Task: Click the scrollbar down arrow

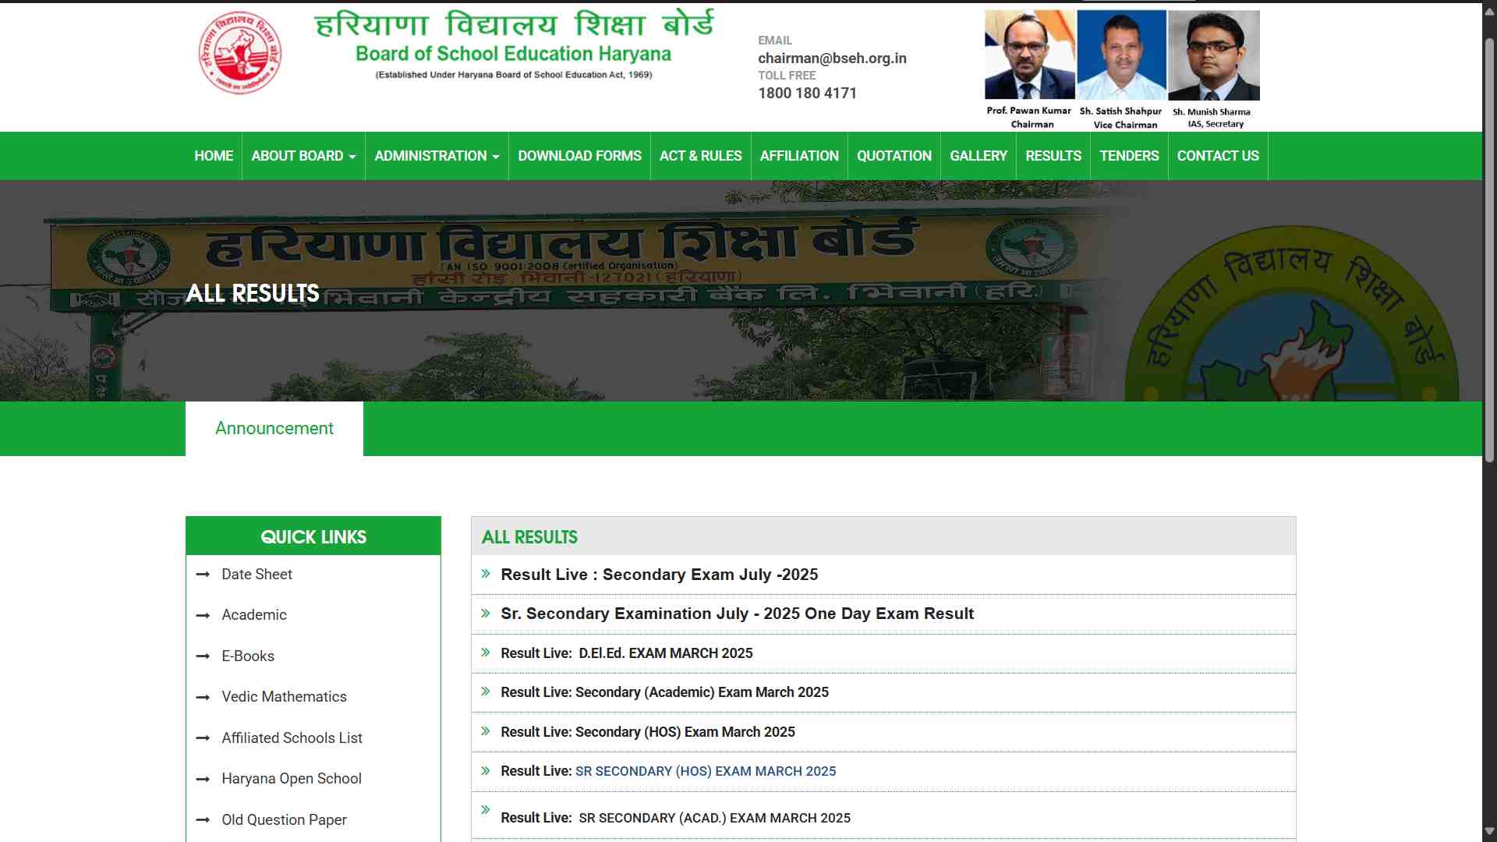Action: (1489, 832)
